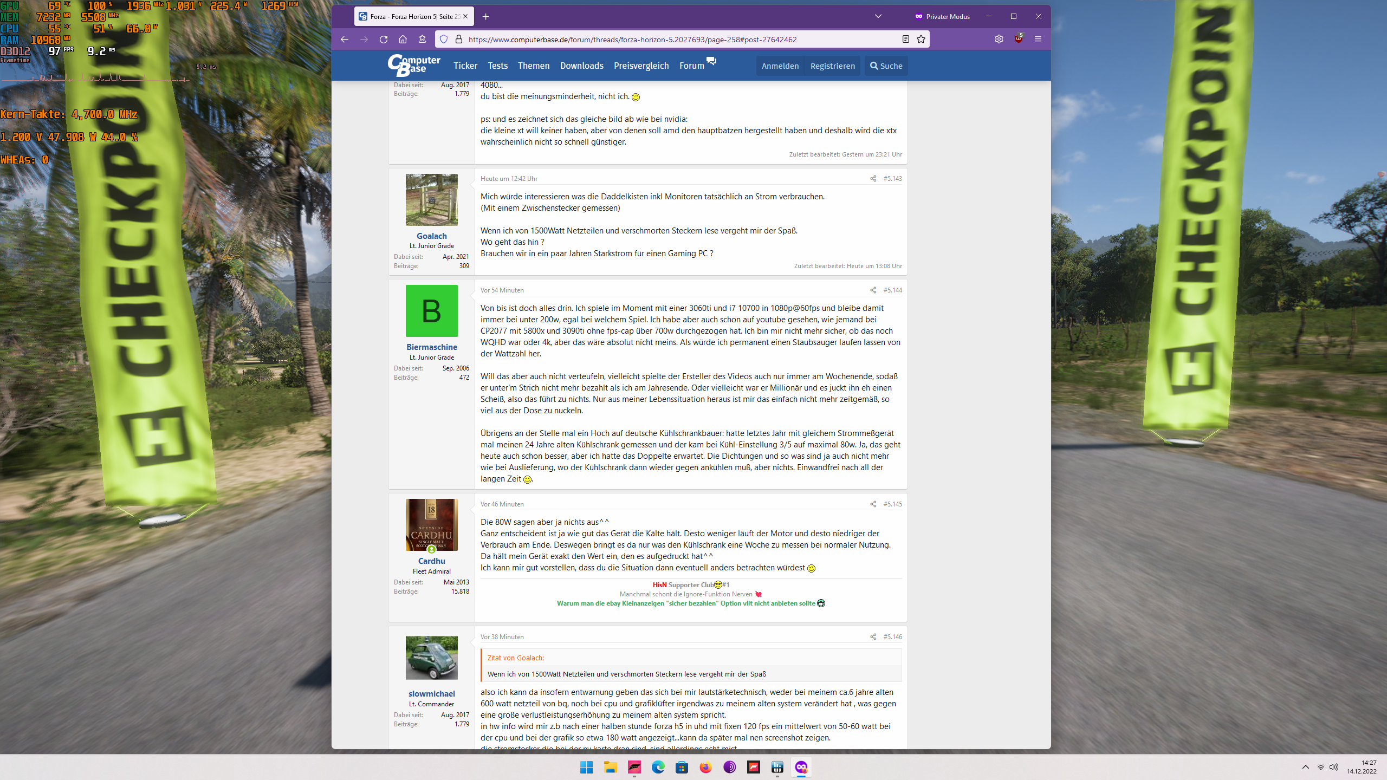Show hidden system tray icons chevron
Screen dimensions: 1387x780
(x=1306, y=767)
